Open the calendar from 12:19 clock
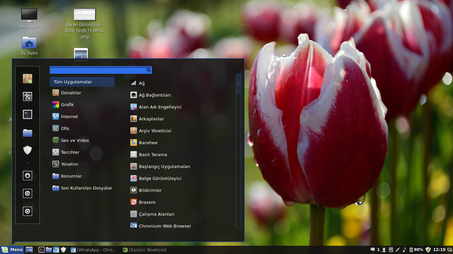Screen dimensions: 453x254 [439, 250]
